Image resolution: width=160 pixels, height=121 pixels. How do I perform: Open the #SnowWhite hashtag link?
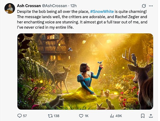tap(100, 12)
